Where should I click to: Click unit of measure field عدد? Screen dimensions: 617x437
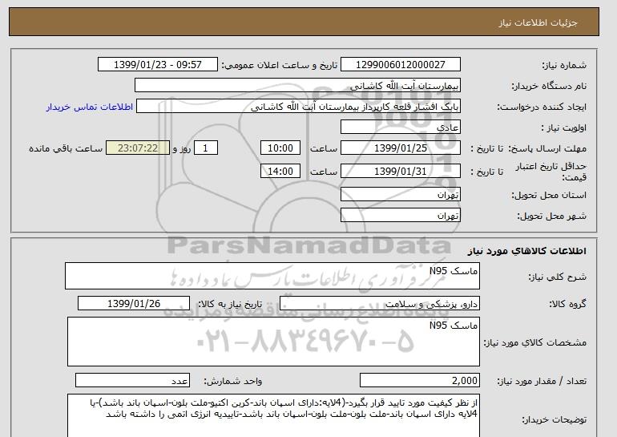coord(132,380)
